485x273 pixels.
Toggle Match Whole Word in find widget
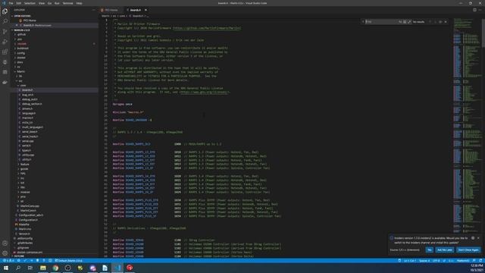coord(405,22)
